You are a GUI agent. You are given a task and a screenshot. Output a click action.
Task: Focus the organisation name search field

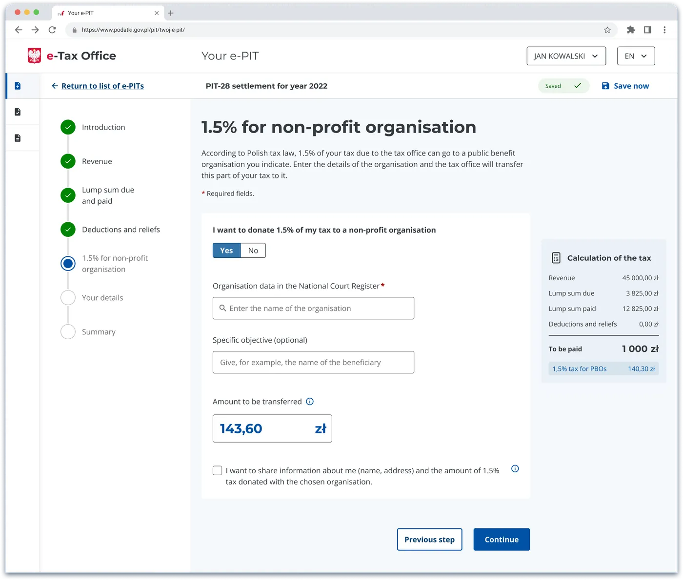pyautogui.click(x=313, y=308)
